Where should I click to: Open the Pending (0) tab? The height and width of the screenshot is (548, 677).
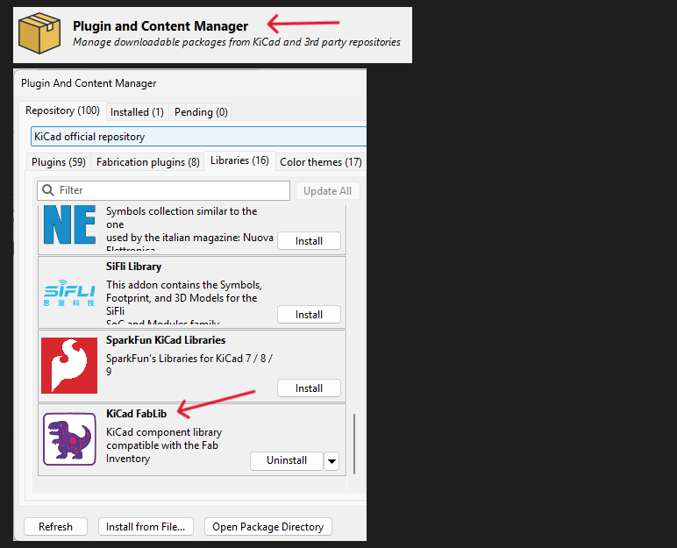pyautogui.click(x=201, y=112)
